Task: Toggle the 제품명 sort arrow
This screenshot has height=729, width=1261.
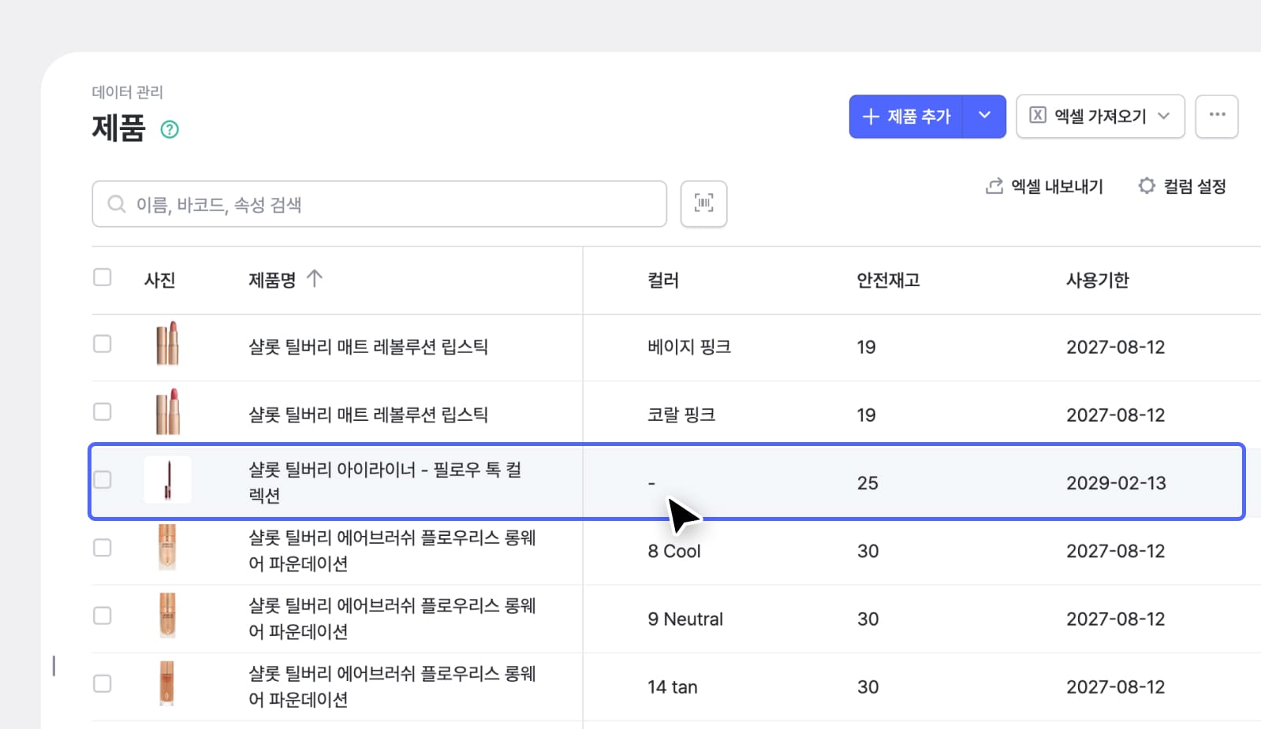Action: coord(315,279)
